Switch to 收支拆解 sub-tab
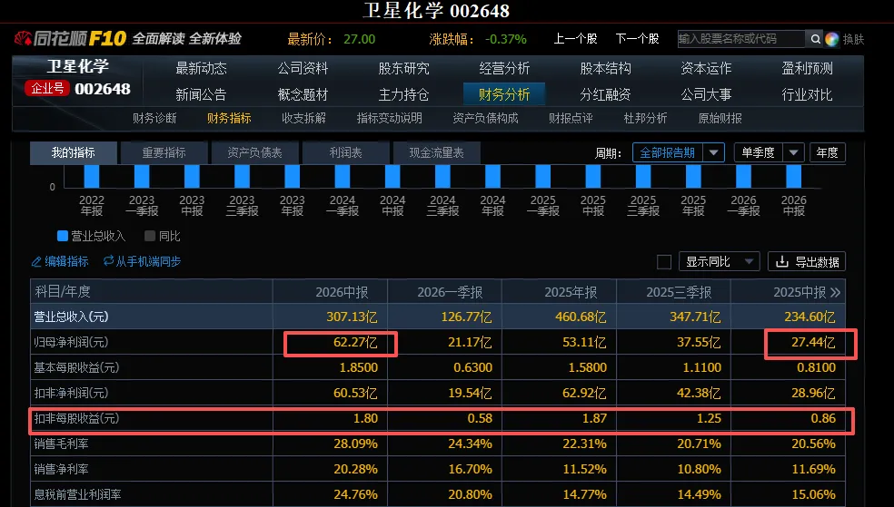 click(303, 118)
